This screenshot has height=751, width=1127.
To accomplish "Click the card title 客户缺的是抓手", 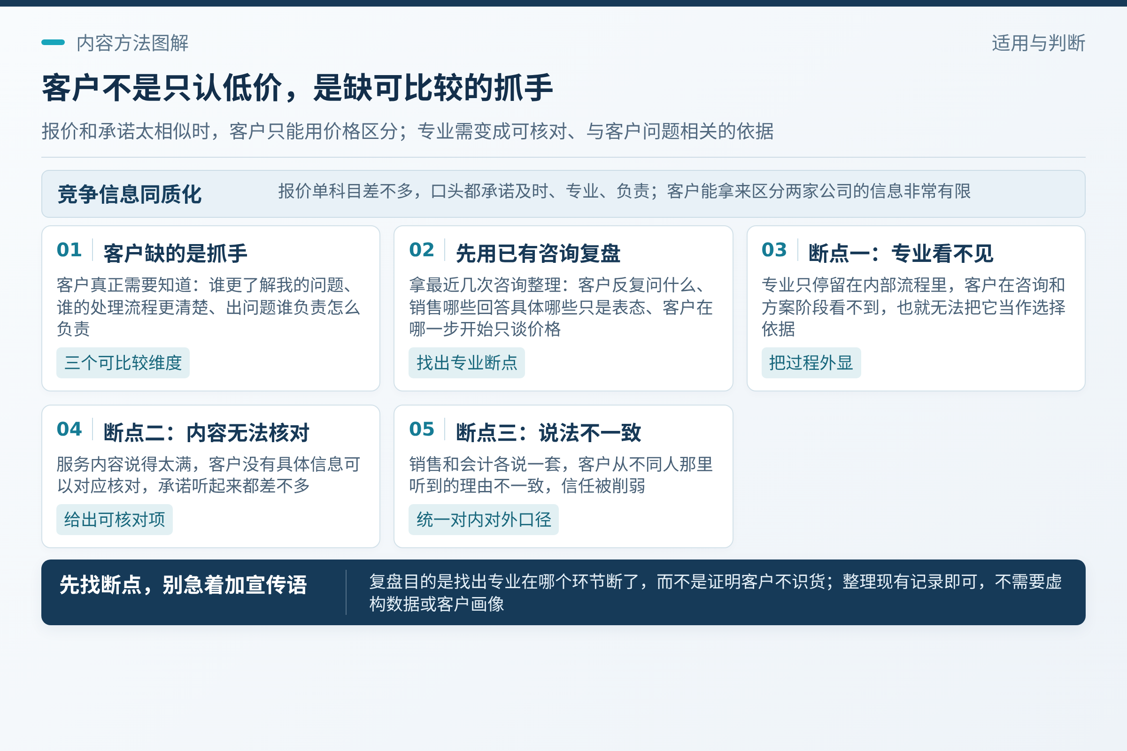I will [175, 253].
